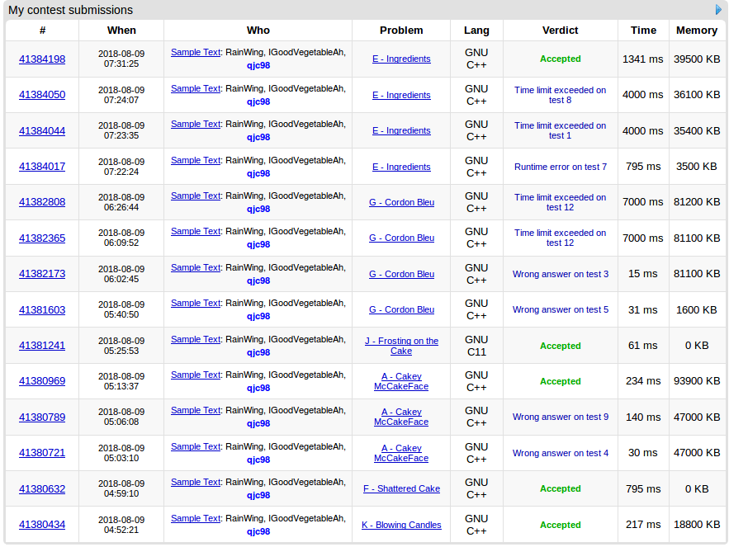View Runtime error on test 7 verdict

point(560,167)
